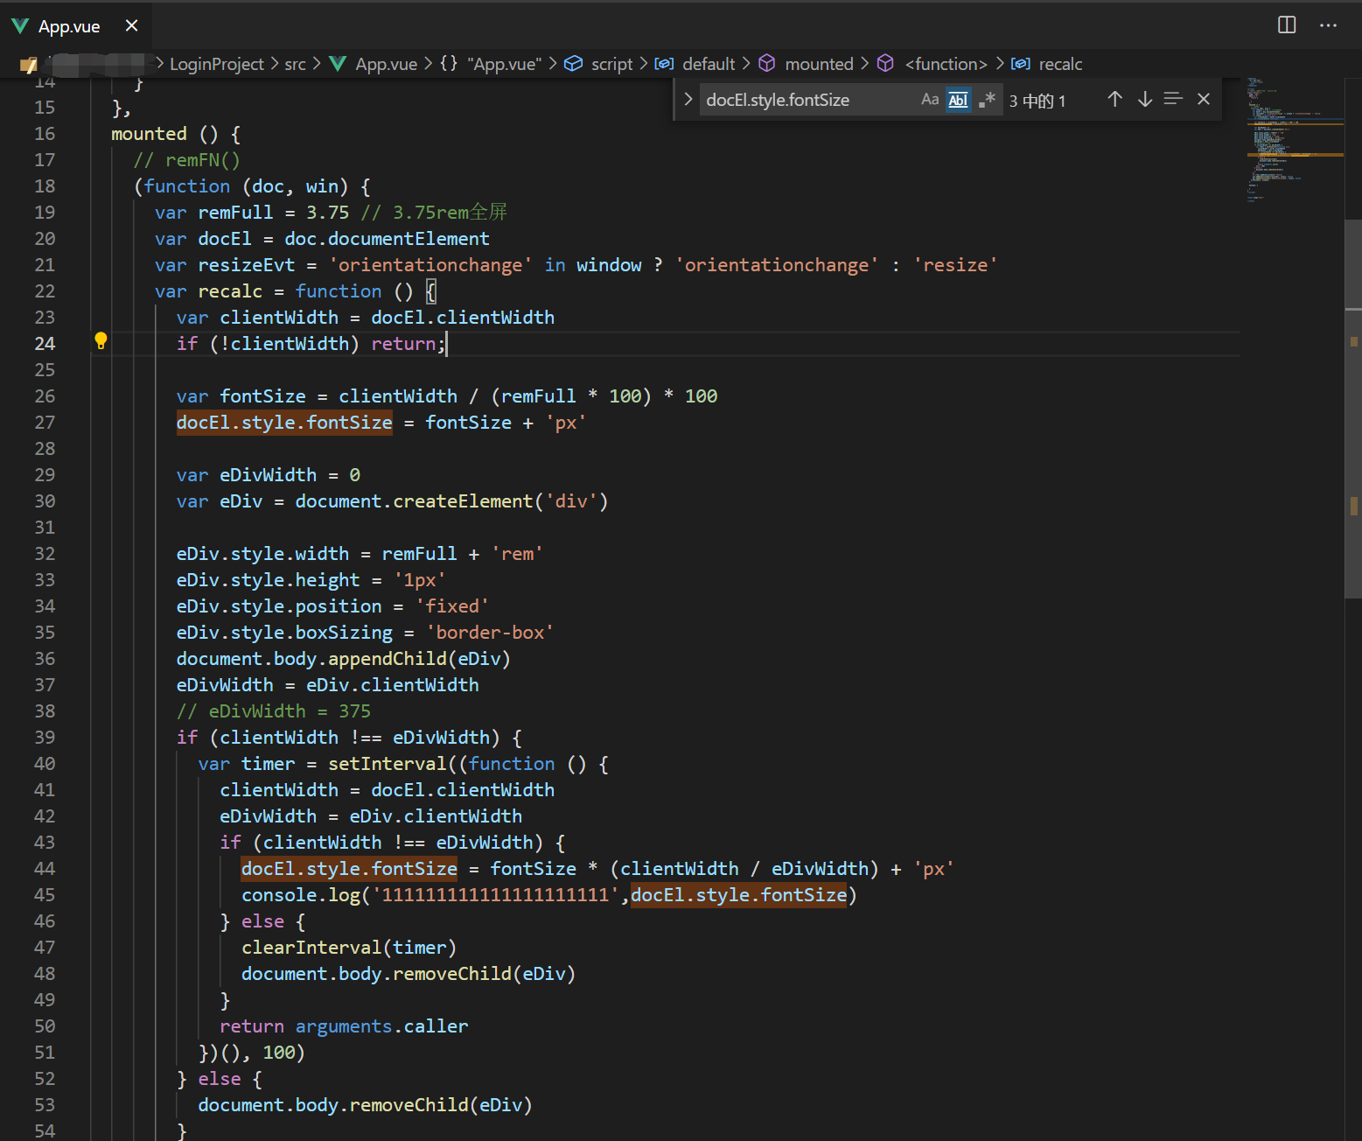Click the Vue icon on the App.vue tab
Screen dimensions: 1362x1141
[20, 26]
